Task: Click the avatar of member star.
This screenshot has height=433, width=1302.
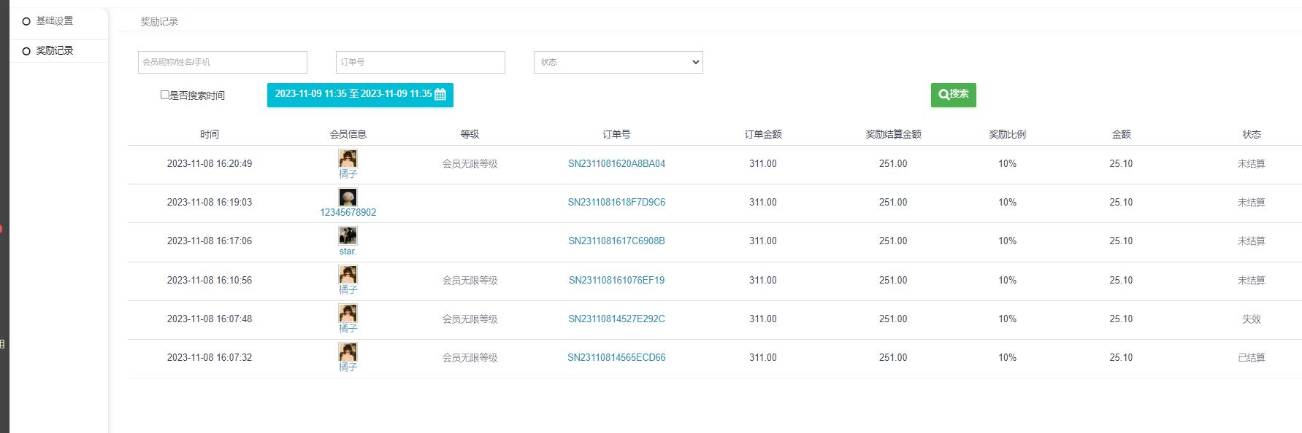Action: (x=348, y=235)
